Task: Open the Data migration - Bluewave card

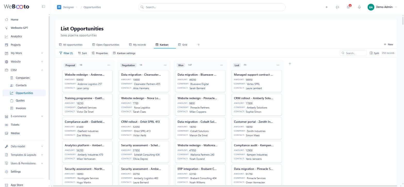Action: click(x=200, y=81)
